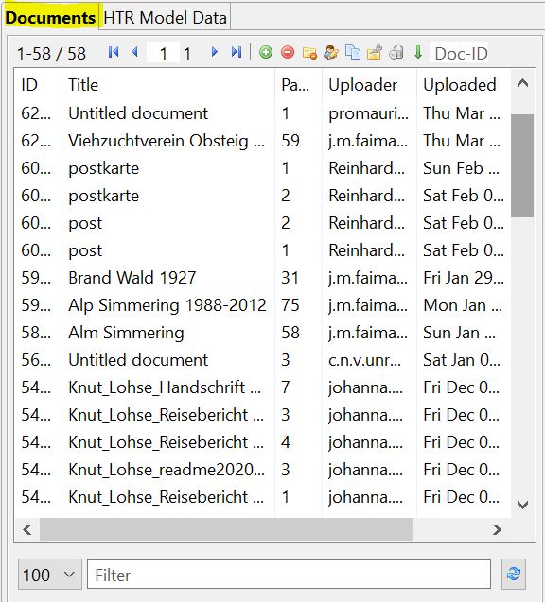The width and height of the screenshot is (545, 602).
Task: Select the Documents tab
Action: click(x=50, y=18)
